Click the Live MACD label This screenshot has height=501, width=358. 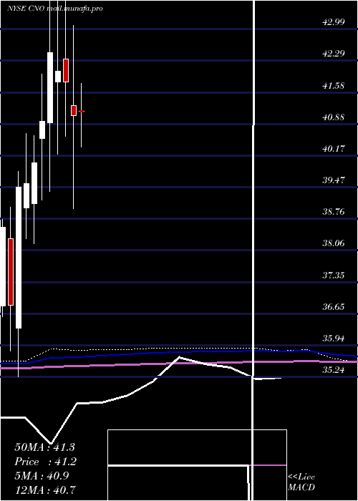pos(301,482)
